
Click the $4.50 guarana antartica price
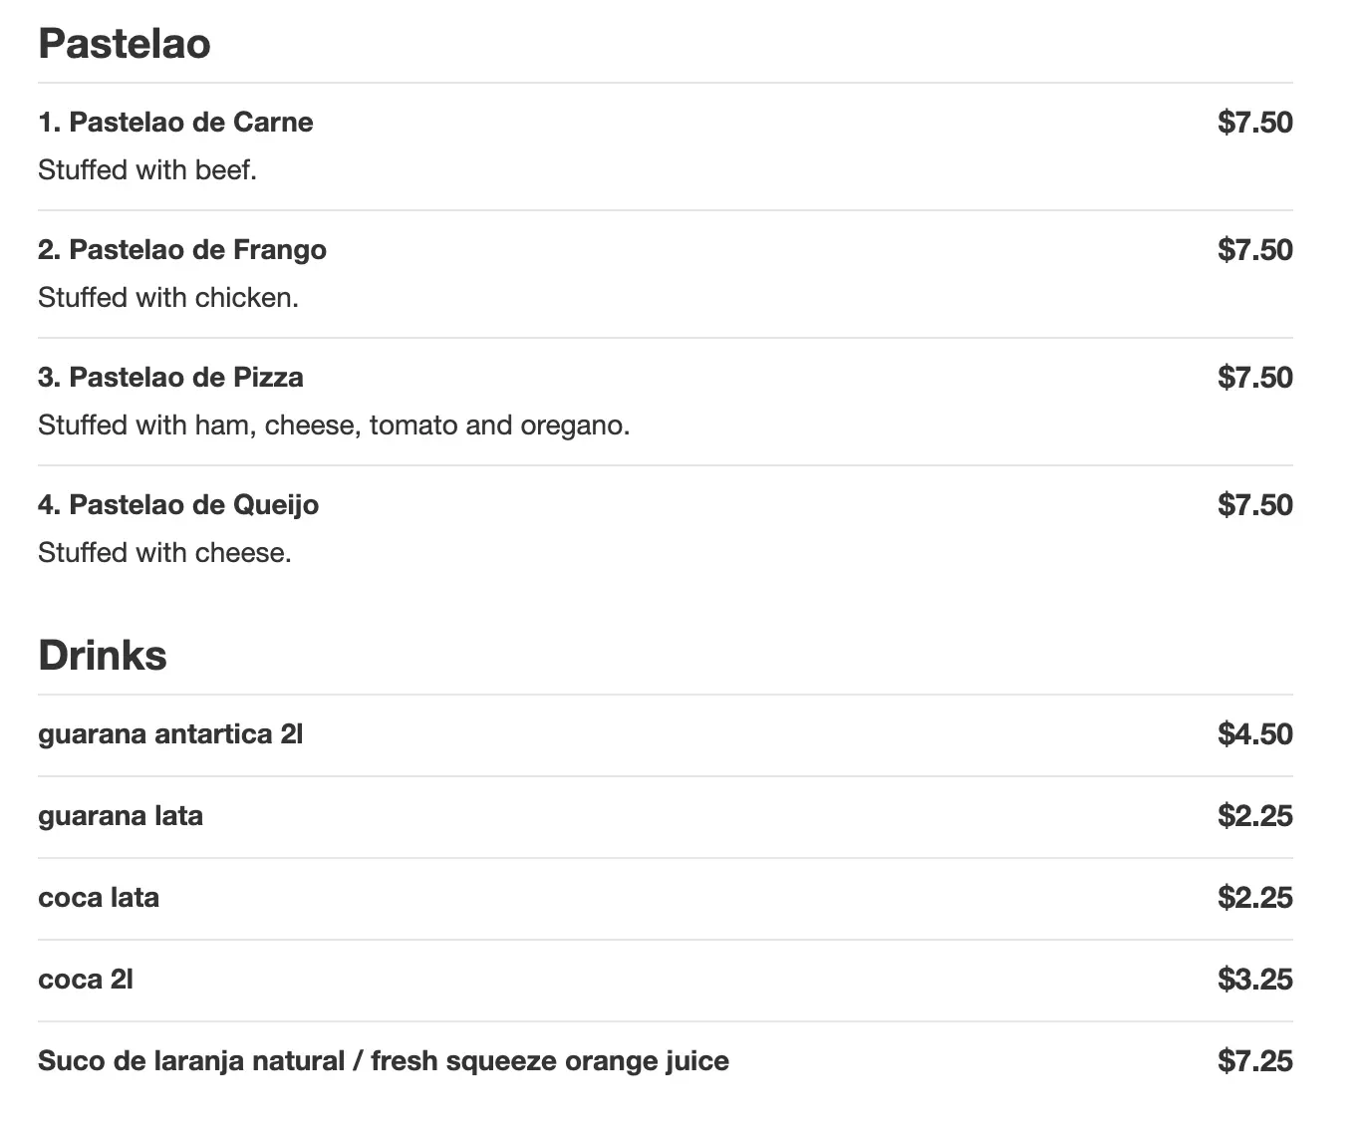click(x=1254, y=734)
